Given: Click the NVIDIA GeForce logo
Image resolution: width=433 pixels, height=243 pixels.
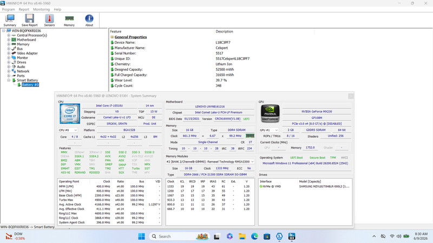Looking at the screenshot, I should click(270, 113).
